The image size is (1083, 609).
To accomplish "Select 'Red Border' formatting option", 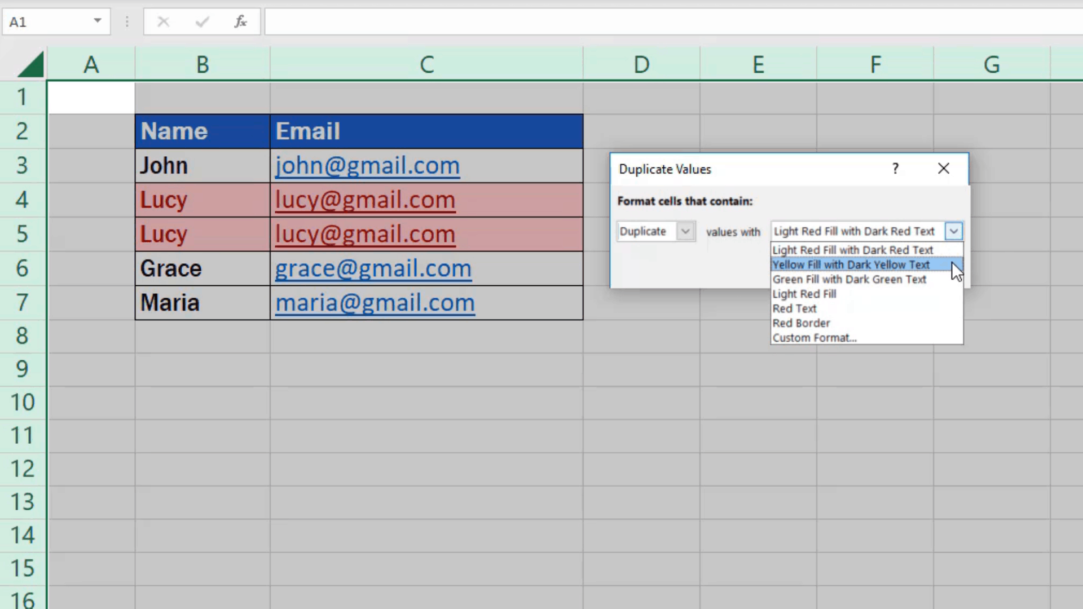I will point(801,323).
